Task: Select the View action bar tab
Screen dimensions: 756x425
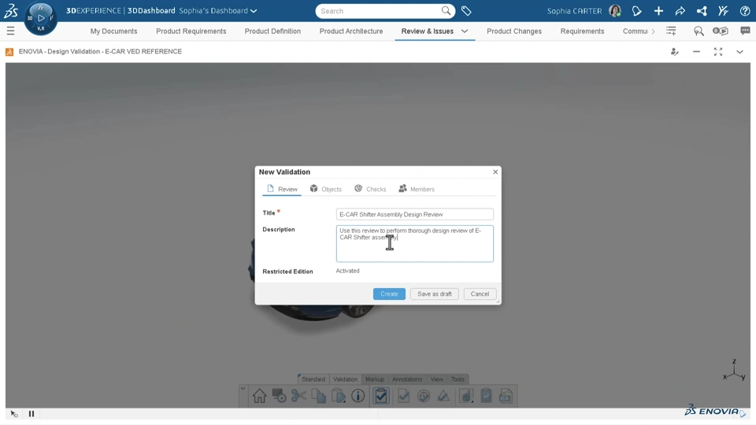Action: pos(437,379)
